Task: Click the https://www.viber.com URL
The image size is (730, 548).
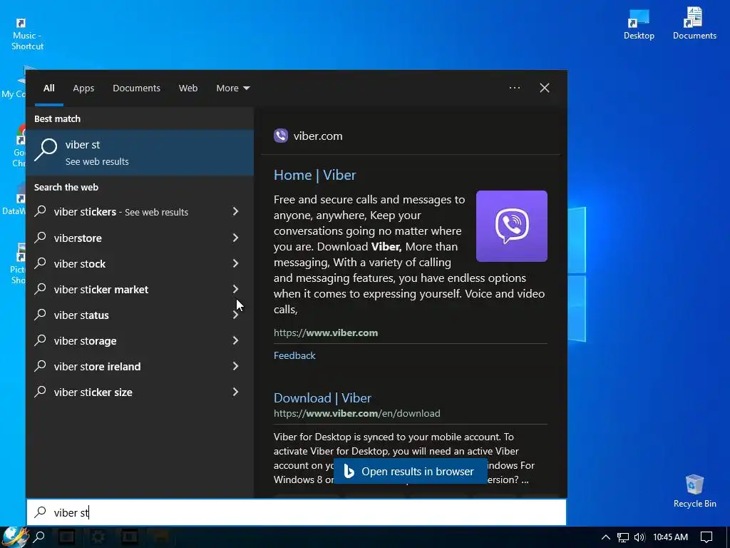Action: click(326, 333)
